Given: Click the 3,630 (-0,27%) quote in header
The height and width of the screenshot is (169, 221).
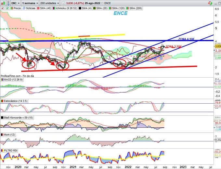Looking at the screenshot, I should tap(75, 3).
